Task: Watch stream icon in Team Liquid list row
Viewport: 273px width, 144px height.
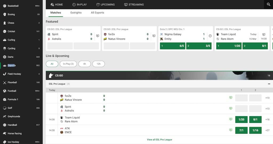Action: pos(231,119)
